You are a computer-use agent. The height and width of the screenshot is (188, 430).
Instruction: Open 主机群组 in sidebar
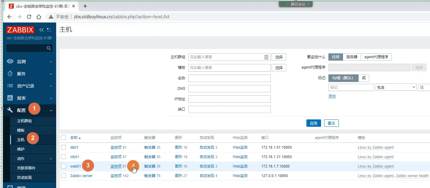tap(24, 121)
